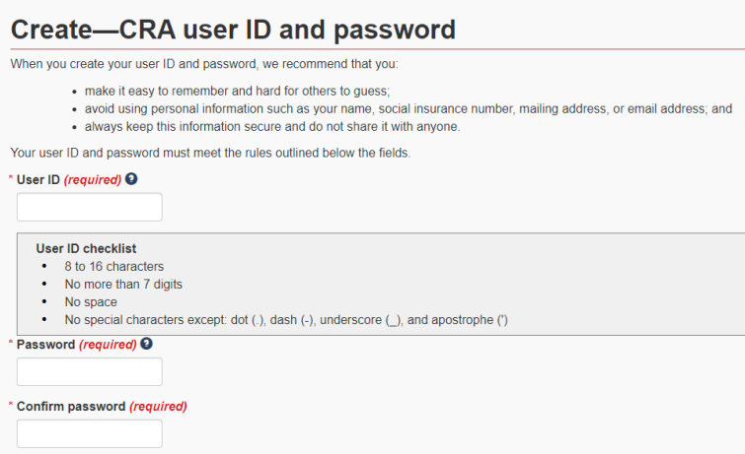Click the "8 to 16 characters" rule
The width and height of the screenshot is (745, 454).
point(114,266)
